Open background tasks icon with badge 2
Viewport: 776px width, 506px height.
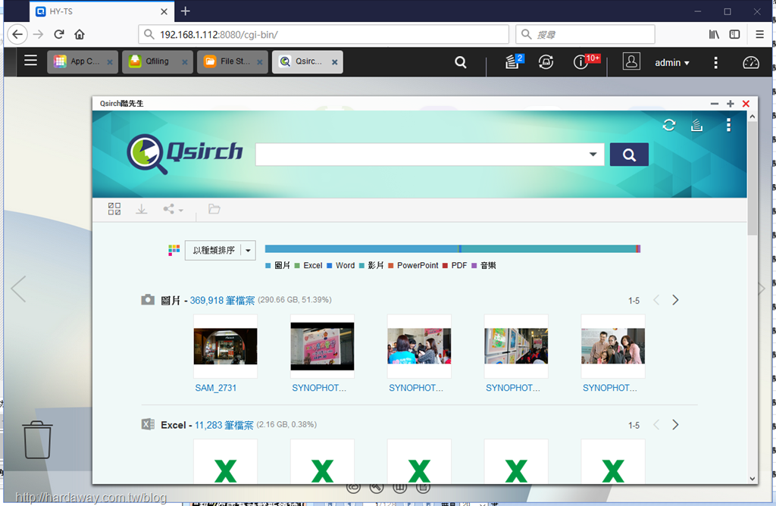coord(514,62)
